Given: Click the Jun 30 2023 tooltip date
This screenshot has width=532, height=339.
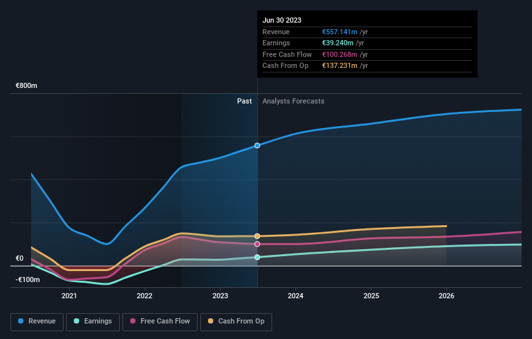Looking at the screenshot, I should coord(282,20).
